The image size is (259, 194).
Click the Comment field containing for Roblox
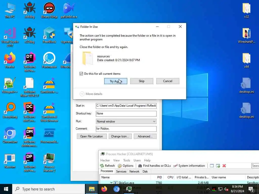126,129
